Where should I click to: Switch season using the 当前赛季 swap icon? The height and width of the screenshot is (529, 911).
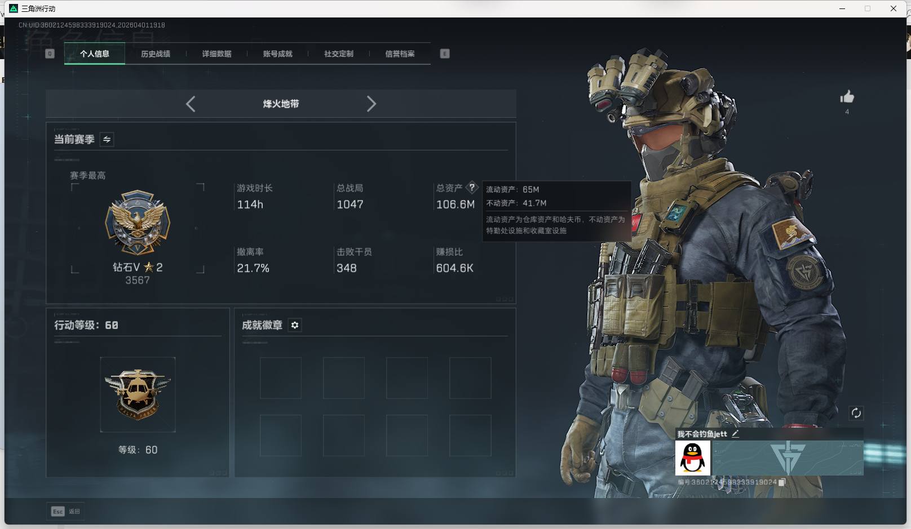click(x=107, y=139)
